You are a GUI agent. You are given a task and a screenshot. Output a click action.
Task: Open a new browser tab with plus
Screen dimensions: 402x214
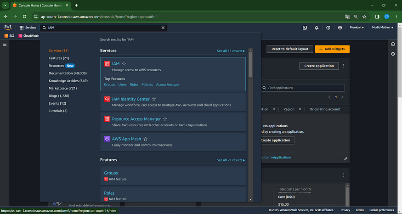click(76, 6)
